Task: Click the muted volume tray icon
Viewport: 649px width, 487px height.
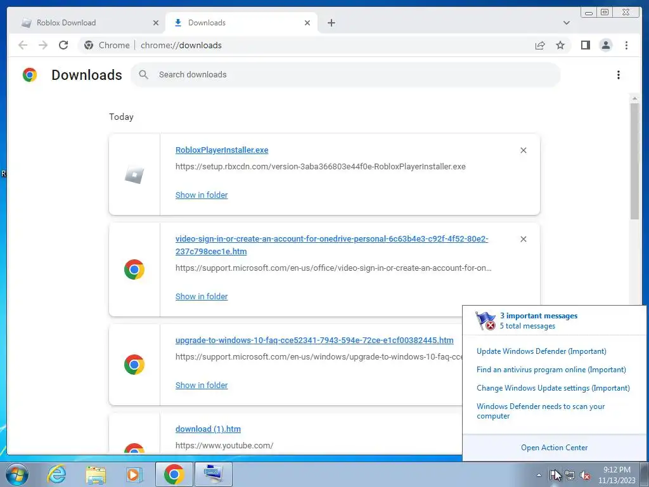Action: click(585, 475)
